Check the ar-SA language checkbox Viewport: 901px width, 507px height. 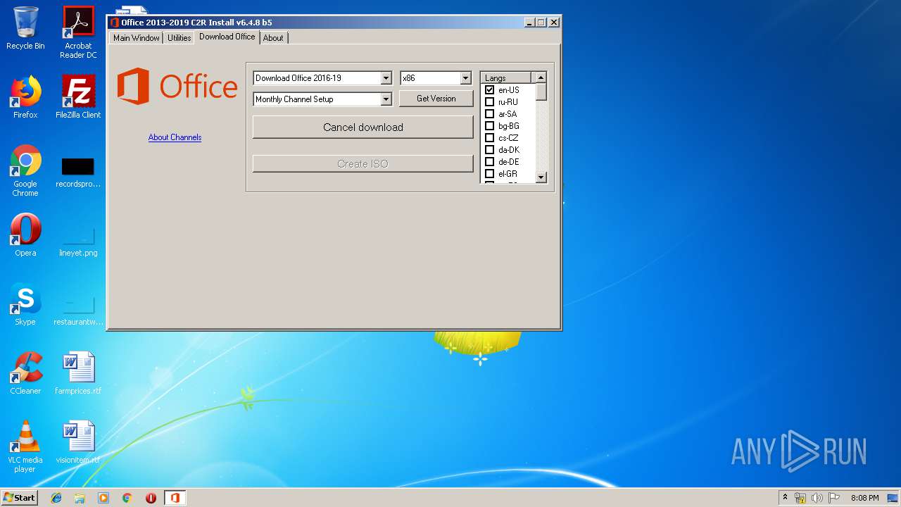pos(490,114)
